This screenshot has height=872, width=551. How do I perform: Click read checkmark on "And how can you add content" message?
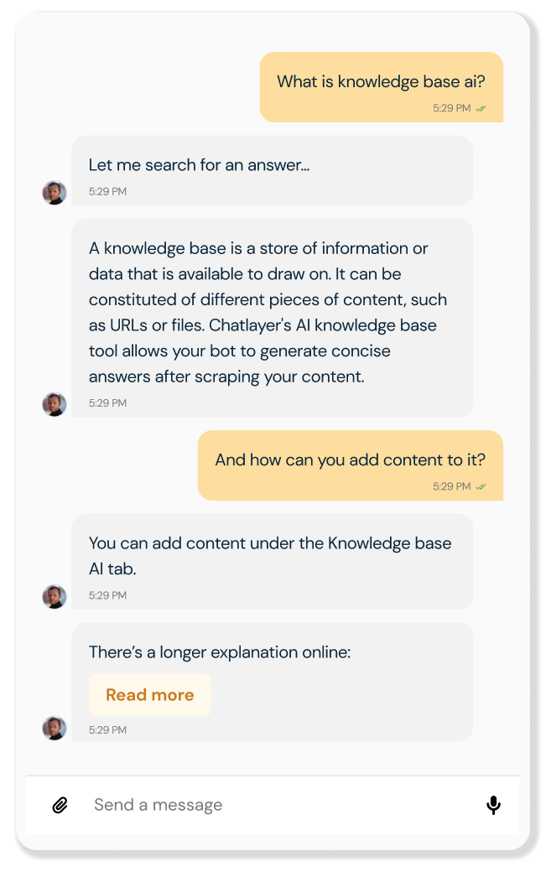pos(481,486)
